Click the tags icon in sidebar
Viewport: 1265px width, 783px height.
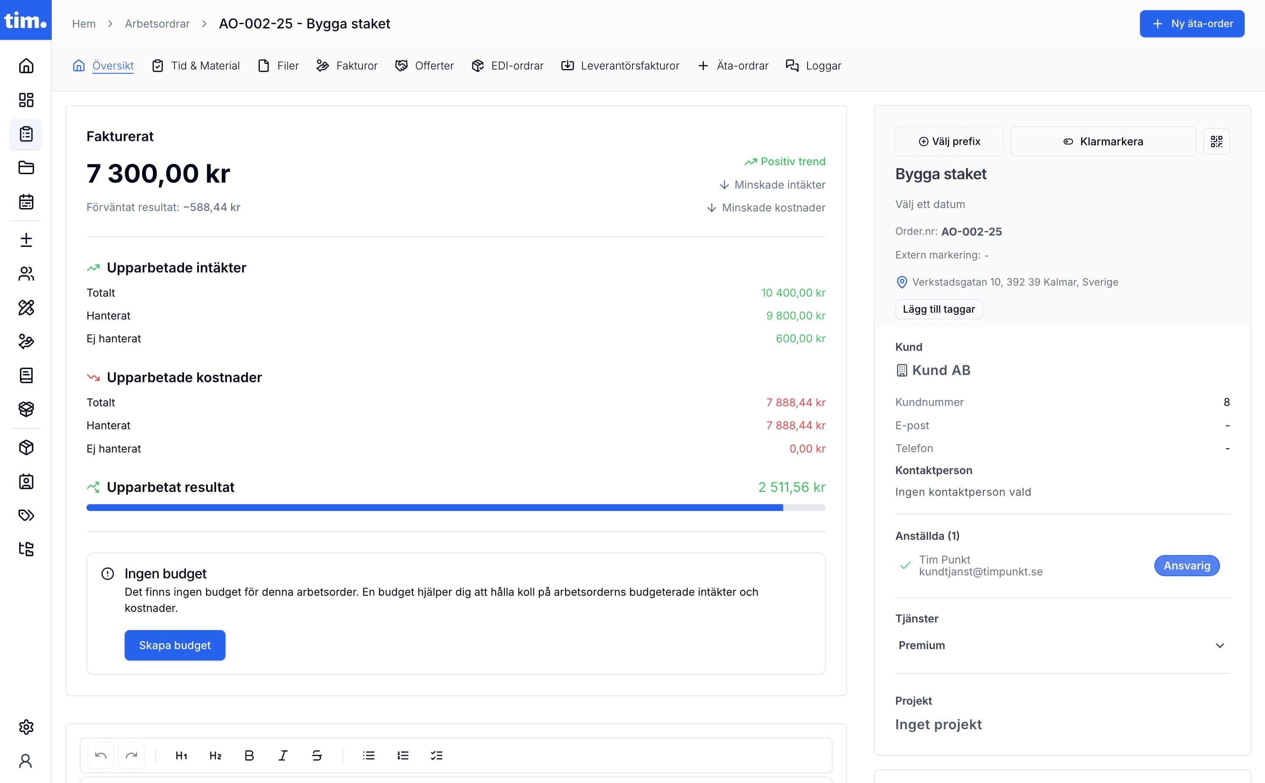click(26, 515)
